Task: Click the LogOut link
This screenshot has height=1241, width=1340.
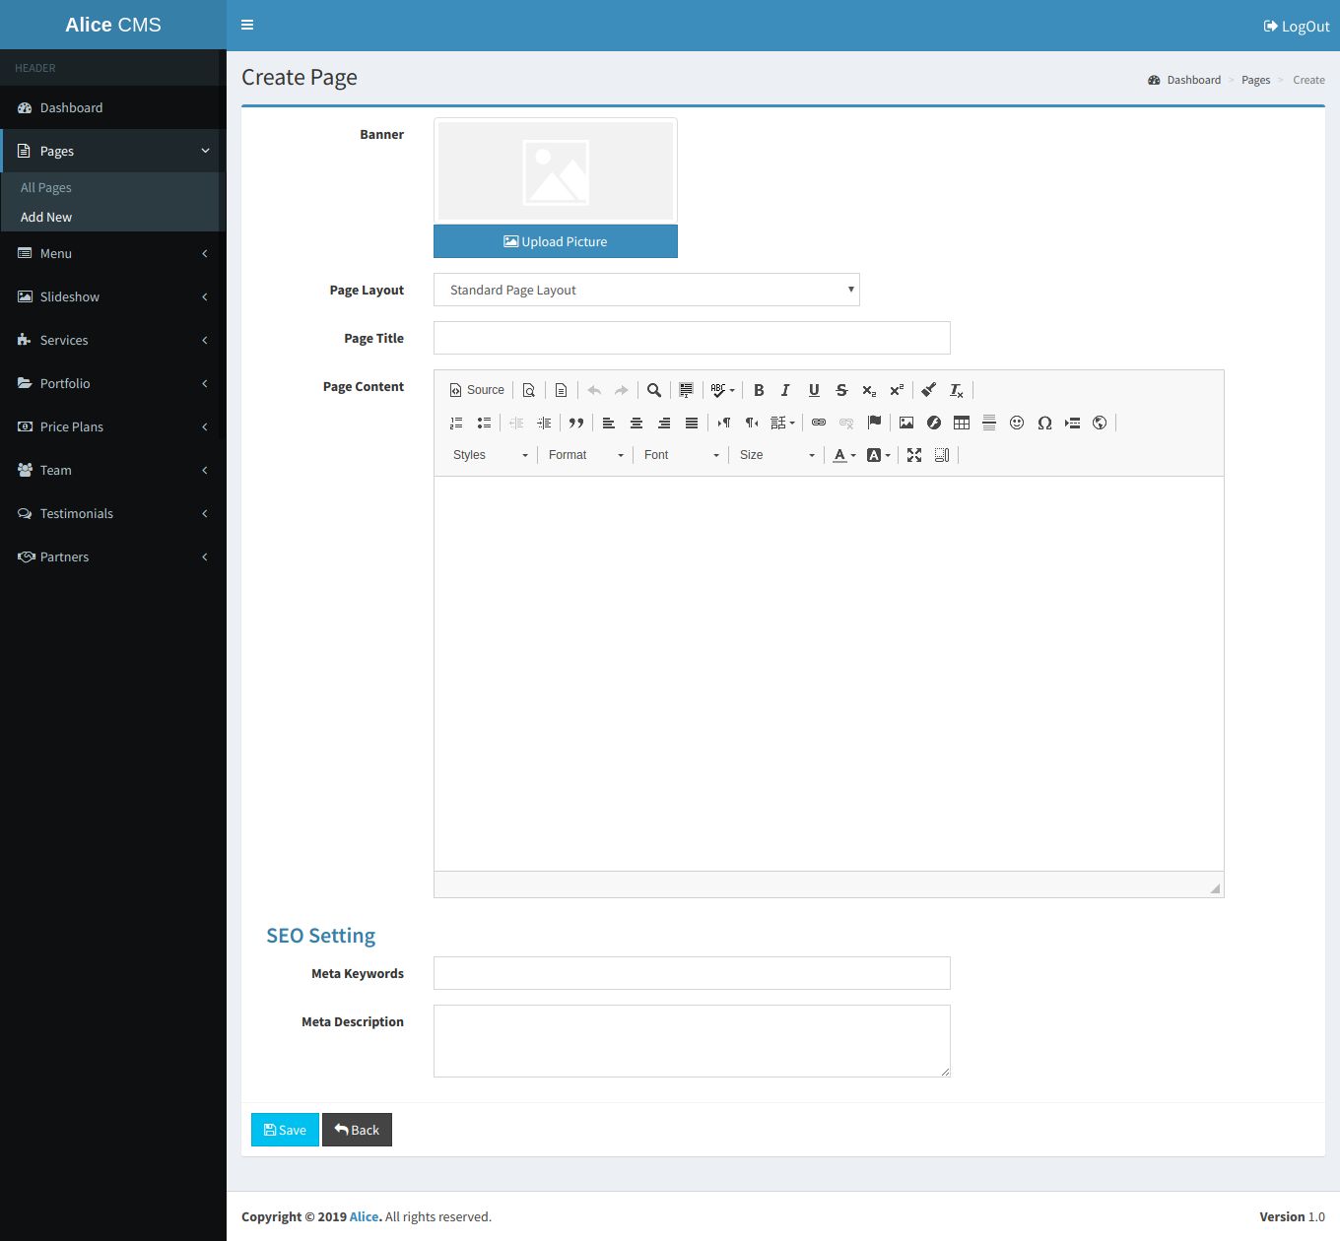Action: (1297, 26)
